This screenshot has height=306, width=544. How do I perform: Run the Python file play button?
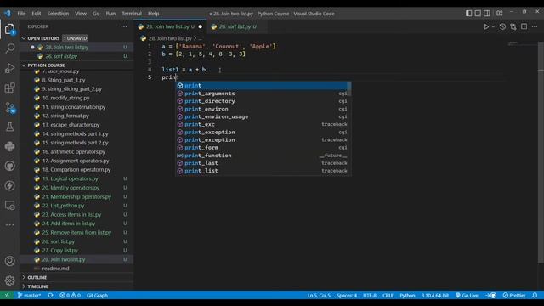(x=486, y=26)
